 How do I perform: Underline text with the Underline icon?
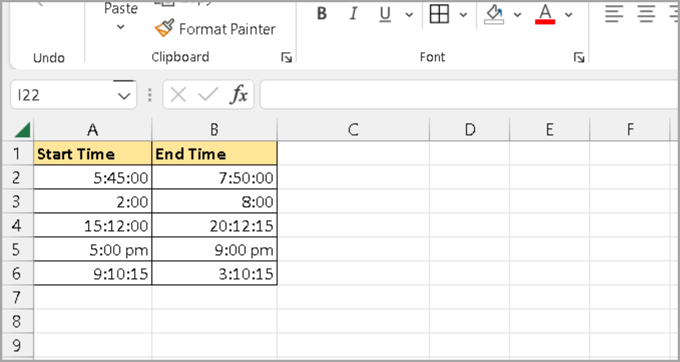384,14
